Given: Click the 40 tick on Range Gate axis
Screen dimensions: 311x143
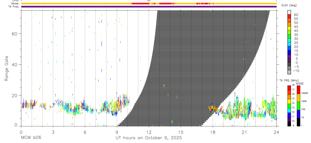Looking at the screenshot, I should click(14, 65).
